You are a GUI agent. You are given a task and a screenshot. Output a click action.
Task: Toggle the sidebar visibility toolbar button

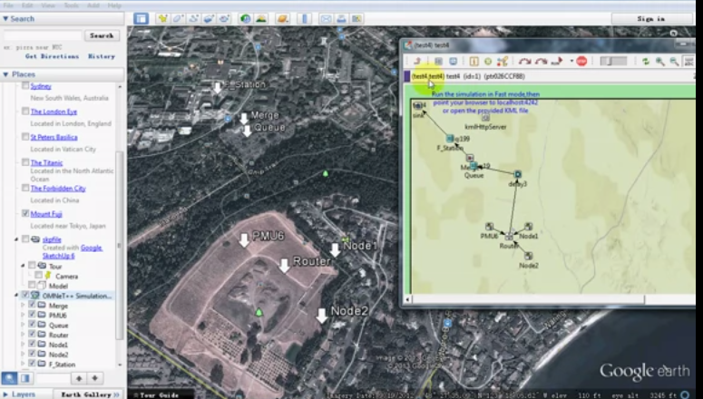point(141,18)
